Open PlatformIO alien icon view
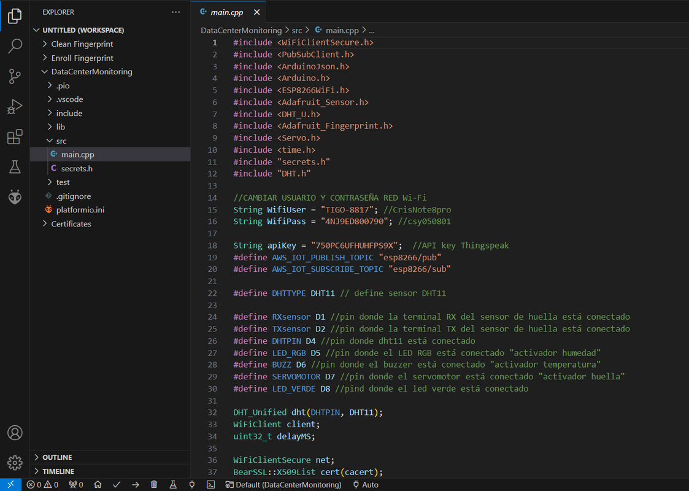Viewport: 689px width, 491px height. point(15,198)
